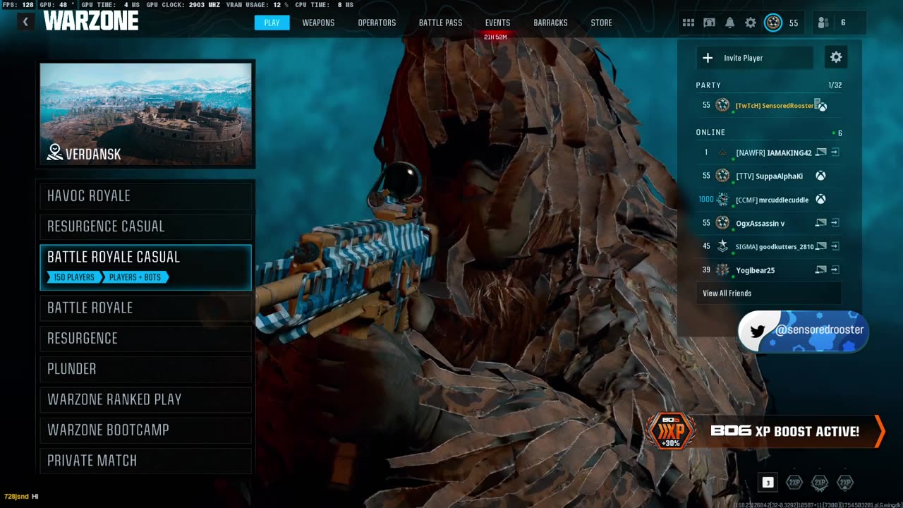Open the grid game-menu icon

pos(689,23)
